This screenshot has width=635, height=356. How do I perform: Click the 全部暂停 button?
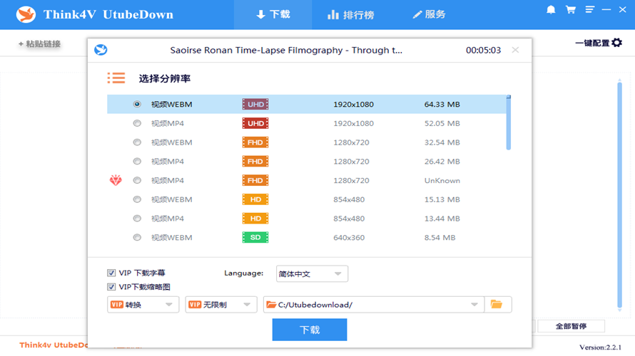[x=571, y=325]
